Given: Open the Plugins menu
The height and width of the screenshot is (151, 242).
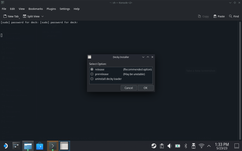Looking at the screenshot, I should (51, 9).
